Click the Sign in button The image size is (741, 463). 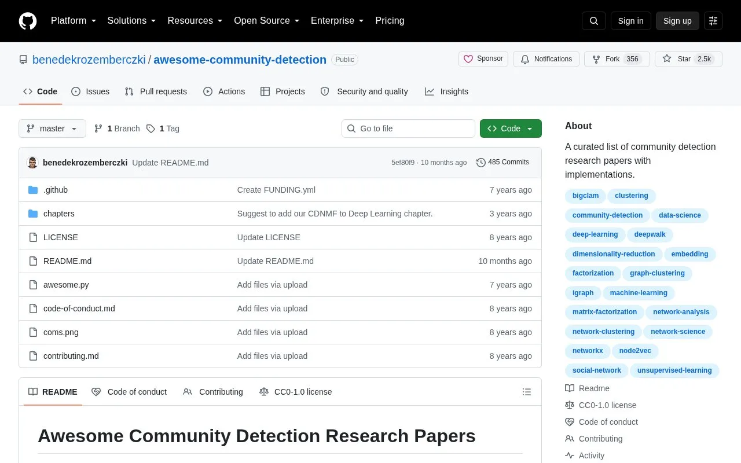coord(631,21)
